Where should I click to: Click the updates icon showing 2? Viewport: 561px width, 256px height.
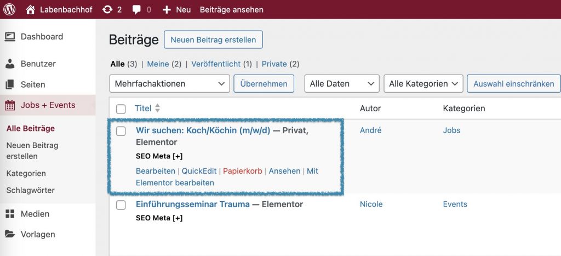pyautogui.click(x=107, y=9)
